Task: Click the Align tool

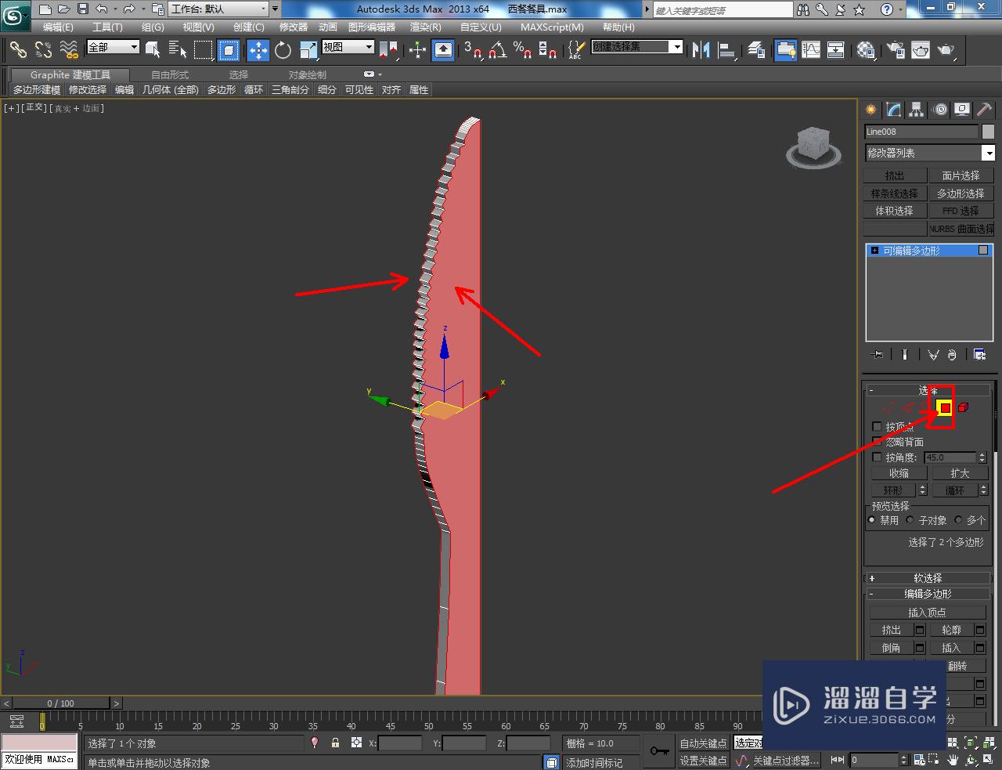Action: tap(726, 50)
